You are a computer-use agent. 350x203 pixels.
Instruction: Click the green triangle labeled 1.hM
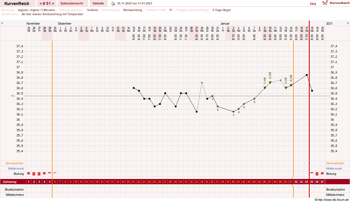265,88
